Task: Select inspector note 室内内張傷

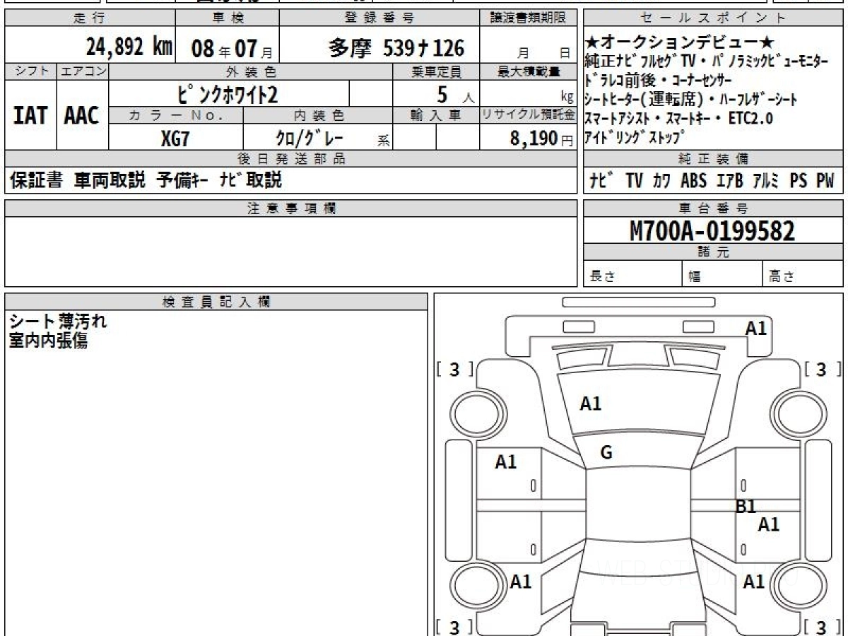Action: (x=48, y=341)
